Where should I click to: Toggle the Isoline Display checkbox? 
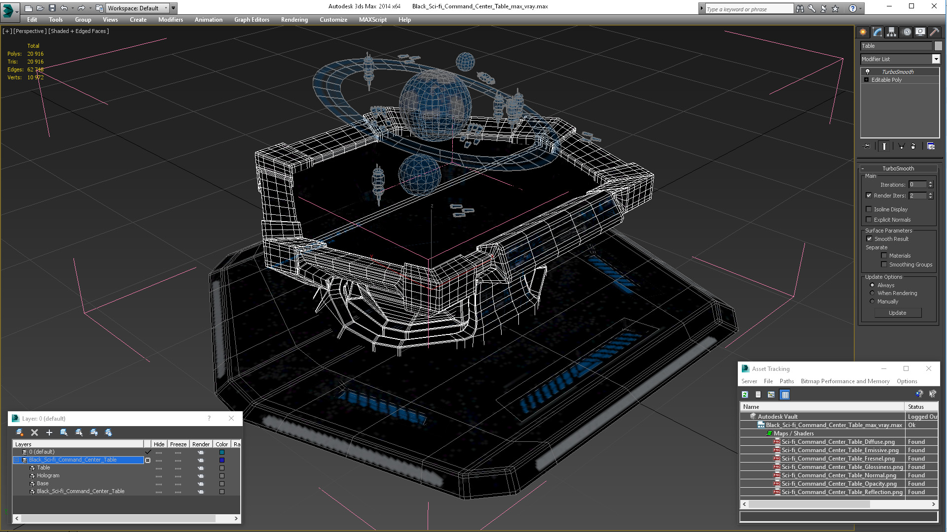869,209
